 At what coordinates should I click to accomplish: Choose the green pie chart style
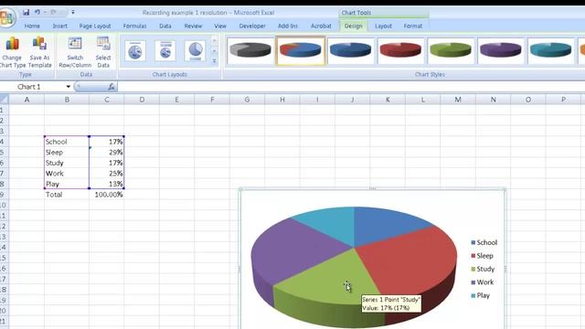point(451,50)
